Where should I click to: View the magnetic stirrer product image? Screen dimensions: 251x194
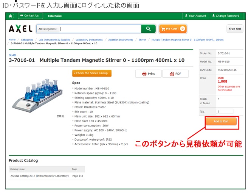[38, 95]
